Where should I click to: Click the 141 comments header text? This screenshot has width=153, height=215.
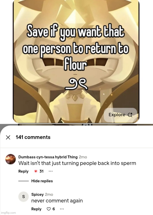(33, 137)
